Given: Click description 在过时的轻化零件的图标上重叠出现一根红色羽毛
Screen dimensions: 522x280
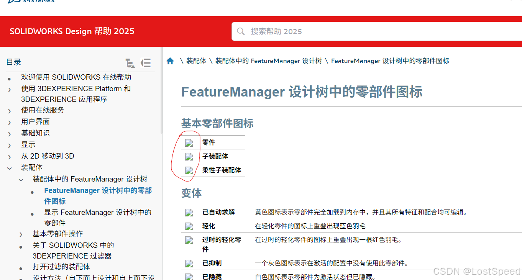Looking at the screenshot, I should [x=328, y=240].
